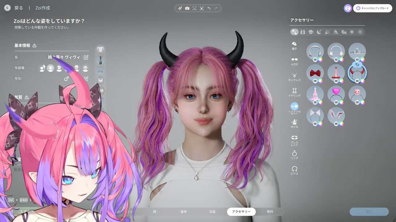Open the 帽子 (hat) accessory category
396x222 pixels.
click(x=294, y=45)
